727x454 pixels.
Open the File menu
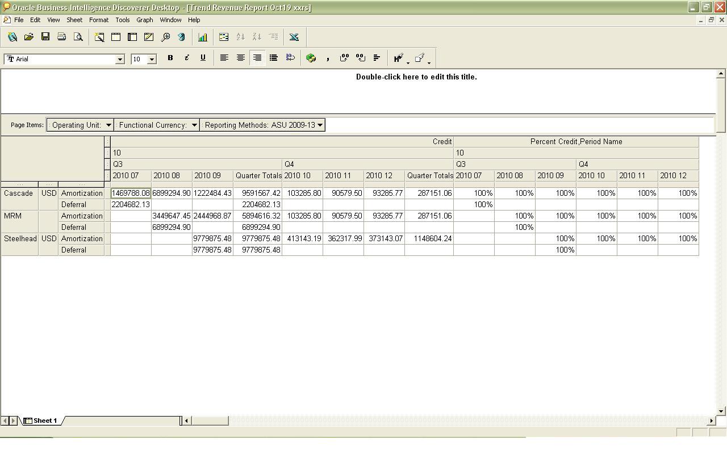coord(19,20)
